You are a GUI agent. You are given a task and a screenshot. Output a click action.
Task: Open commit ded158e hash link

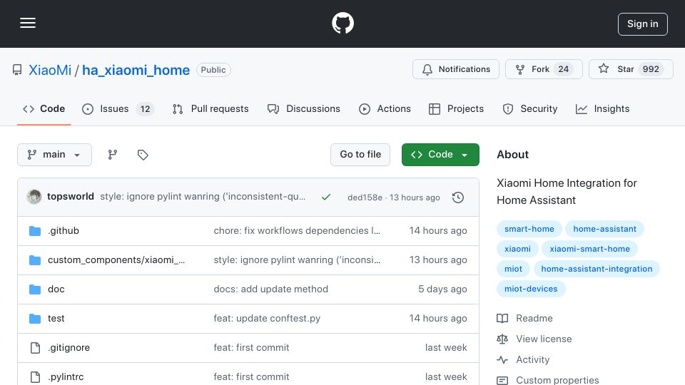365,197
